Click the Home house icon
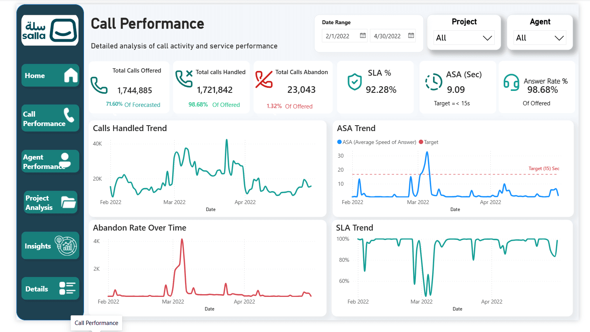The width and height of the screenshot is (590, 332). click(x=71, y=75)
